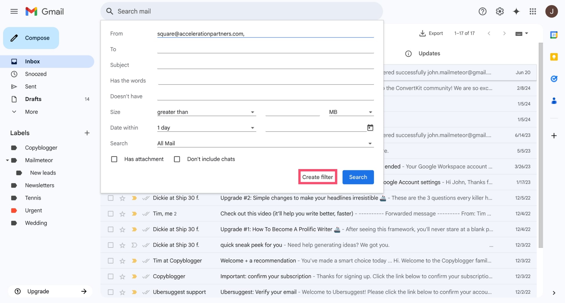The width and height of the screenshot is (565, 303).
Task: Open the Newsletters label
Action: point(40,185)
